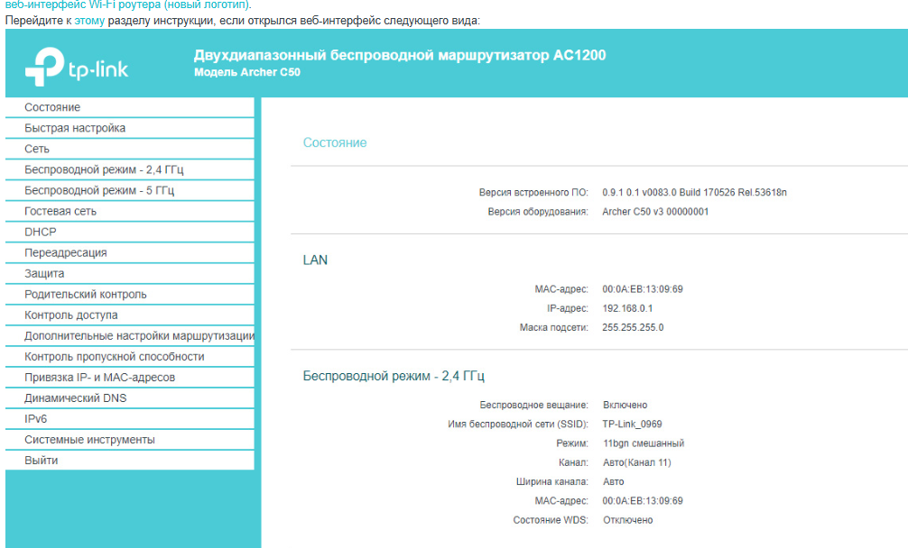Screen dimensions: 908x548
Task: Open Контроль пропускной способности
Action: pyautogui.click(x=130, y=357)
